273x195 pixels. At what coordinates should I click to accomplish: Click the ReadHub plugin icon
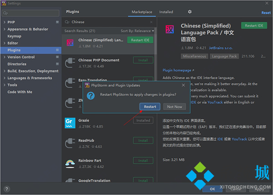pyautogui.click(x=70, y=143)
